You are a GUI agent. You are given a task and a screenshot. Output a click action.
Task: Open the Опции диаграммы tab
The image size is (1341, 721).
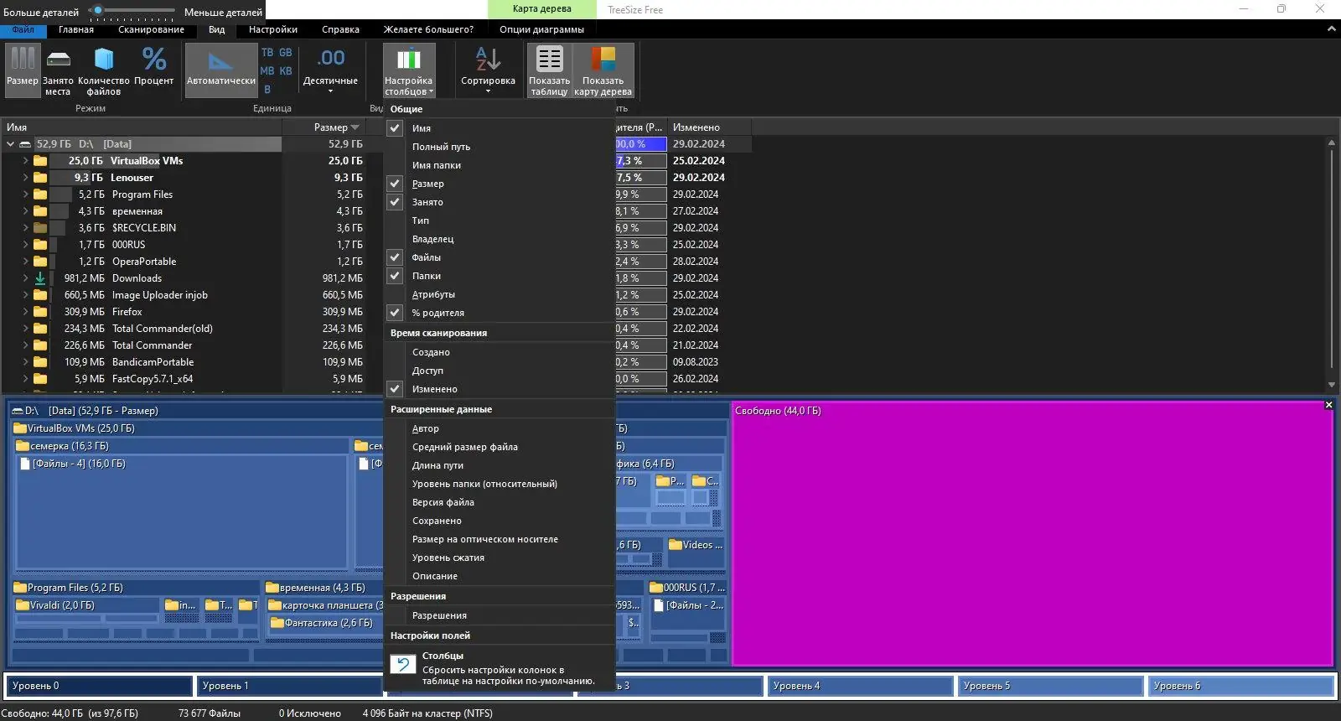click(x=541, y=29)
